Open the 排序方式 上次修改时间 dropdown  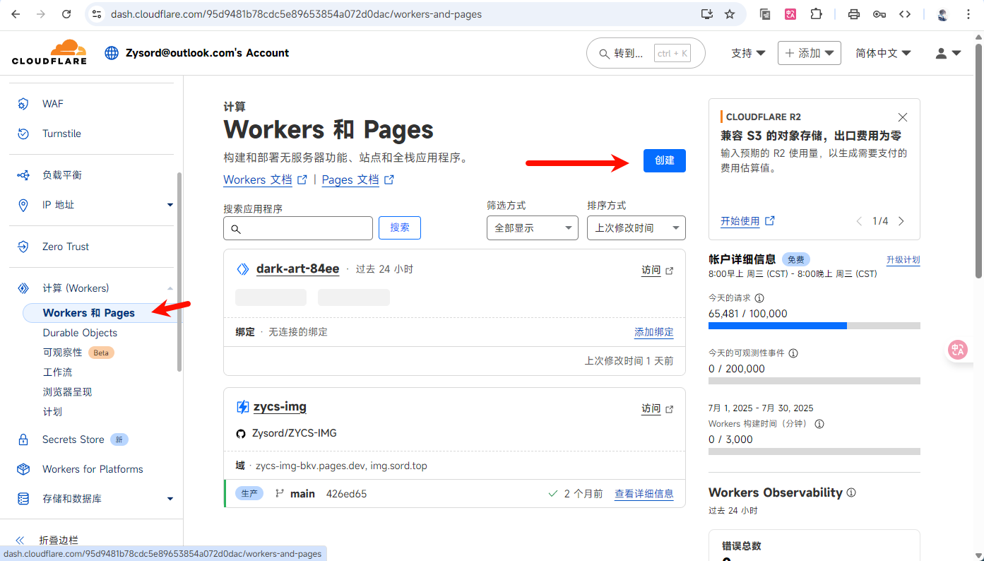coord(636,228)
